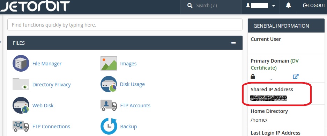Collapse the FILES section with minus
The width and height of the screenshot is (327, 136).
pyautogui.click(x=233, y=43)
